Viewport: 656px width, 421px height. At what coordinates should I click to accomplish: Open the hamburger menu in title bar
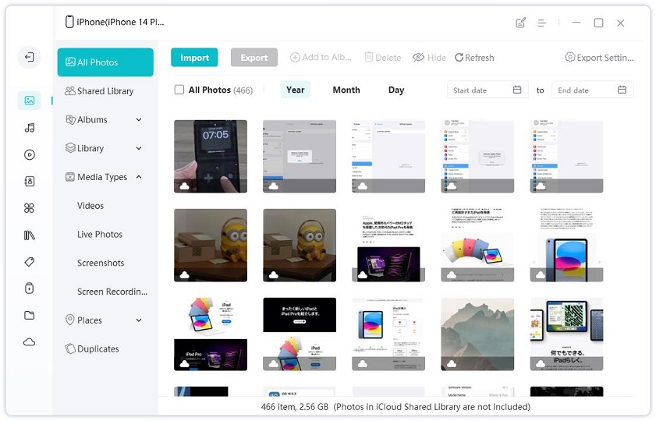[x=542, y=23]
